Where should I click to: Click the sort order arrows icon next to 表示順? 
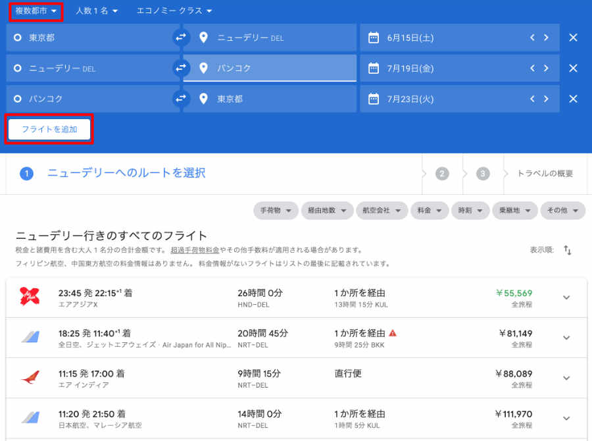(x=567, y=249)
